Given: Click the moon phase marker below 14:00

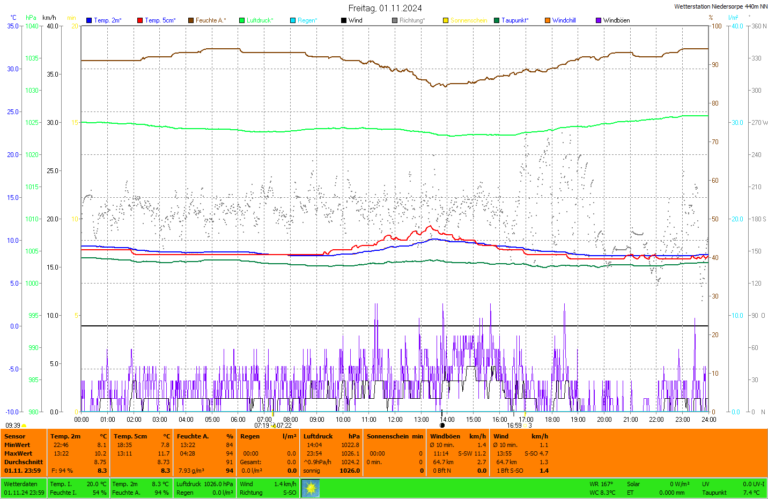Looking at the screenshot, I should coord(442,426).
